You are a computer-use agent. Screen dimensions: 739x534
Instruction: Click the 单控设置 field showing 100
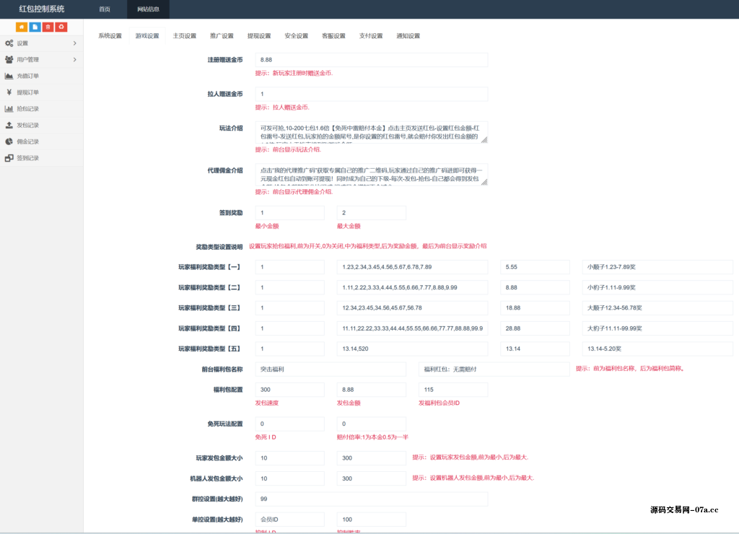pyautogui.click(x=372, y=520)
